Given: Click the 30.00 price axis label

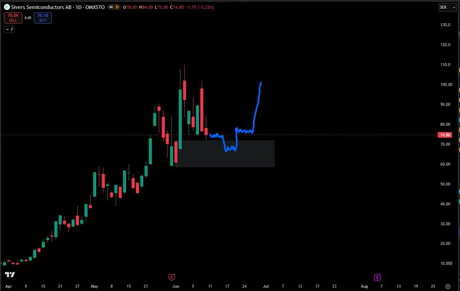Looking at the screenshot, I should [x=445, y=224].
